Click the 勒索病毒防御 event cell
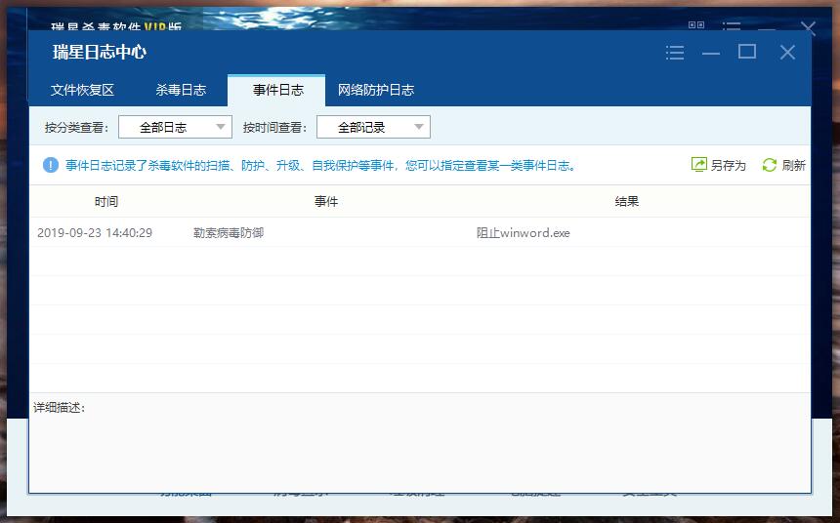Screen dimensions: 840x523 pos(229,233)
